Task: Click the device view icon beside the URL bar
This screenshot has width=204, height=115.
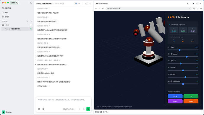Action: [197, 9]
